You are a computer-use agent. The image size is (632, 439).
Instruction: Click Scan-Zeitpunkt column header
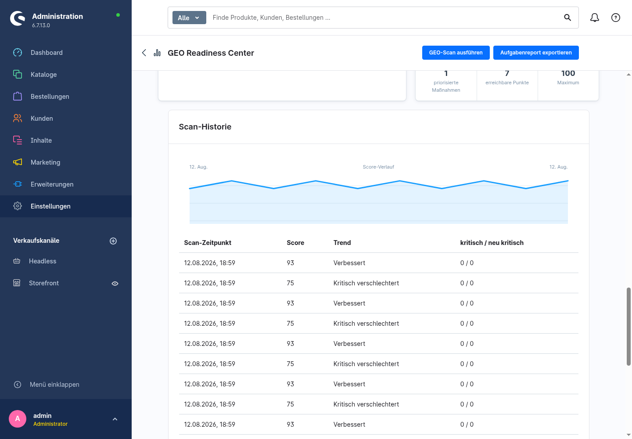(x=208, y=243)
